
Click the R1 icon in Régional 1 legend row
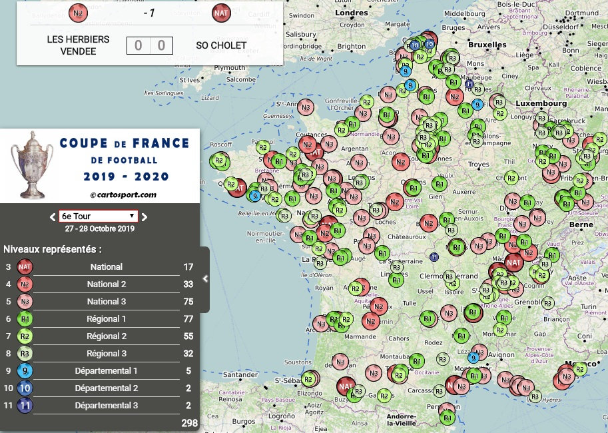(x=25, y=319)
